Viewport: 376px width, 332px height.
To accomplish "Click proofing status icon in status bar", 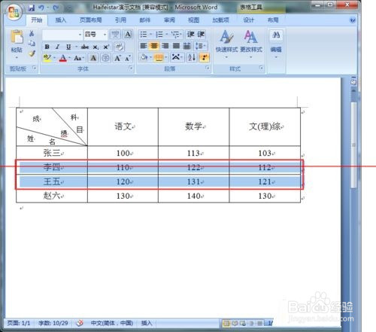I will coord(80,323).
